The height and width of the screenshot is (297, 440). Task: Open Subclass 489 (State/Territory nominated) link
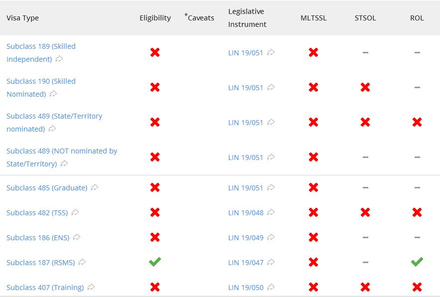[54, 123]
